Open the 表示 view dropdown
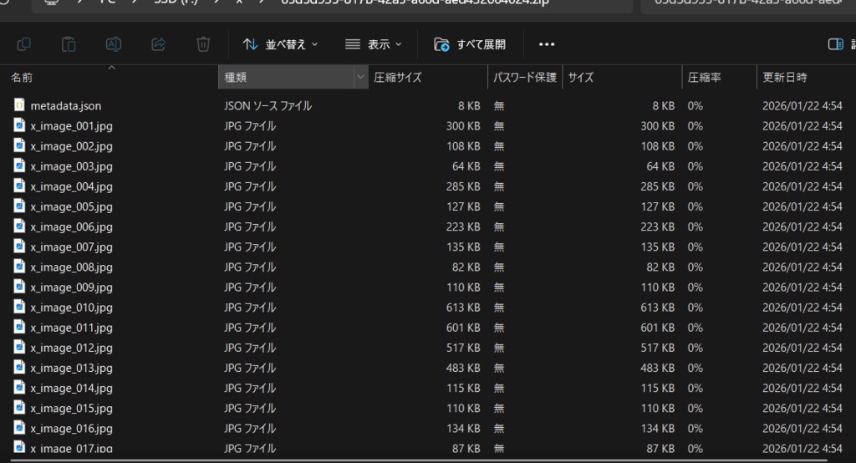This screenshot has height=463, width=856. coord(374,44)
